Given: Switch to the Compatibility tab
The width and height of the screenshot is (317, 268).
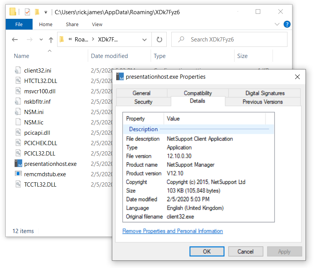Looking at the screenshot, I should pos(198,93).
